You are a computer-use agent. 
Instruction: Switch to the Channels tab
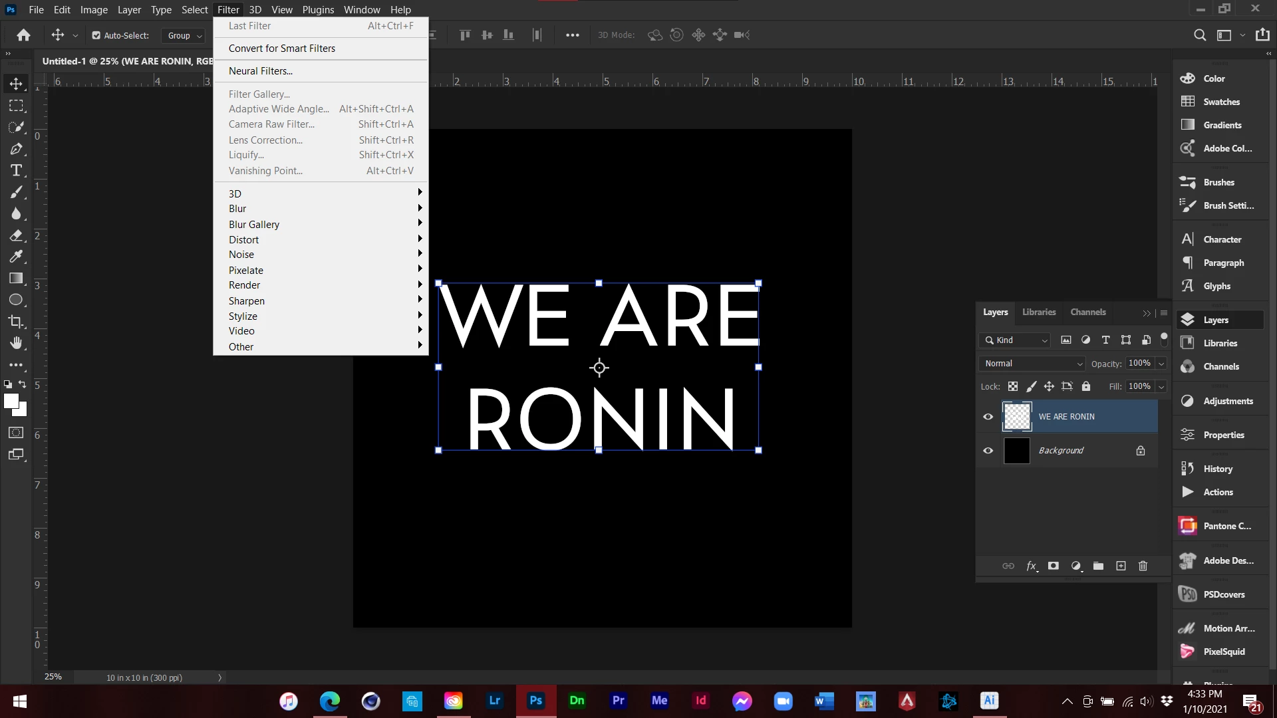[1087, 312]
